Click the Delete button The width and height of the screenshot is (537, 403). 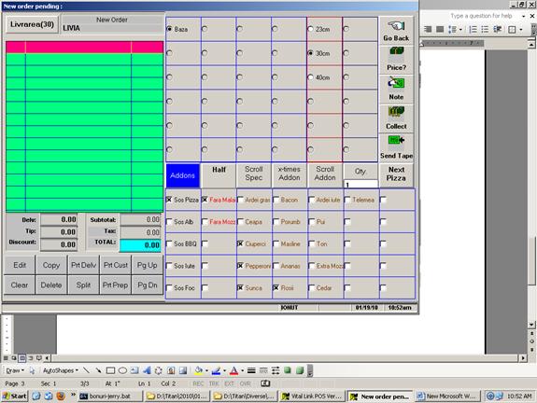(x=51, y=285)
